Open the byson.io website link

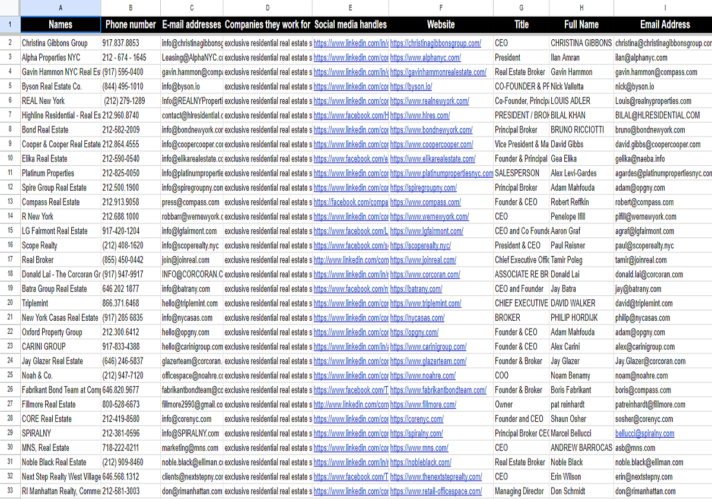[411, 87]
